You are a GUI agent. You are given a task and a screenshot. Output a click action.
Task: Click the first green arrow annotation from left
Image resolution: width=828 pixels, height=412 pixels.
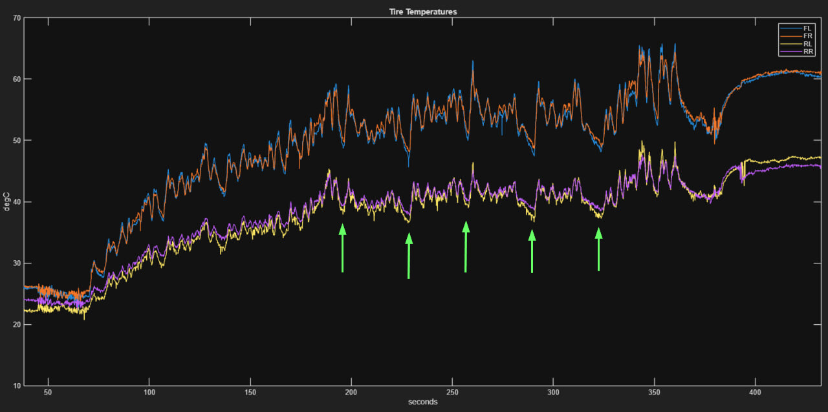342,248
